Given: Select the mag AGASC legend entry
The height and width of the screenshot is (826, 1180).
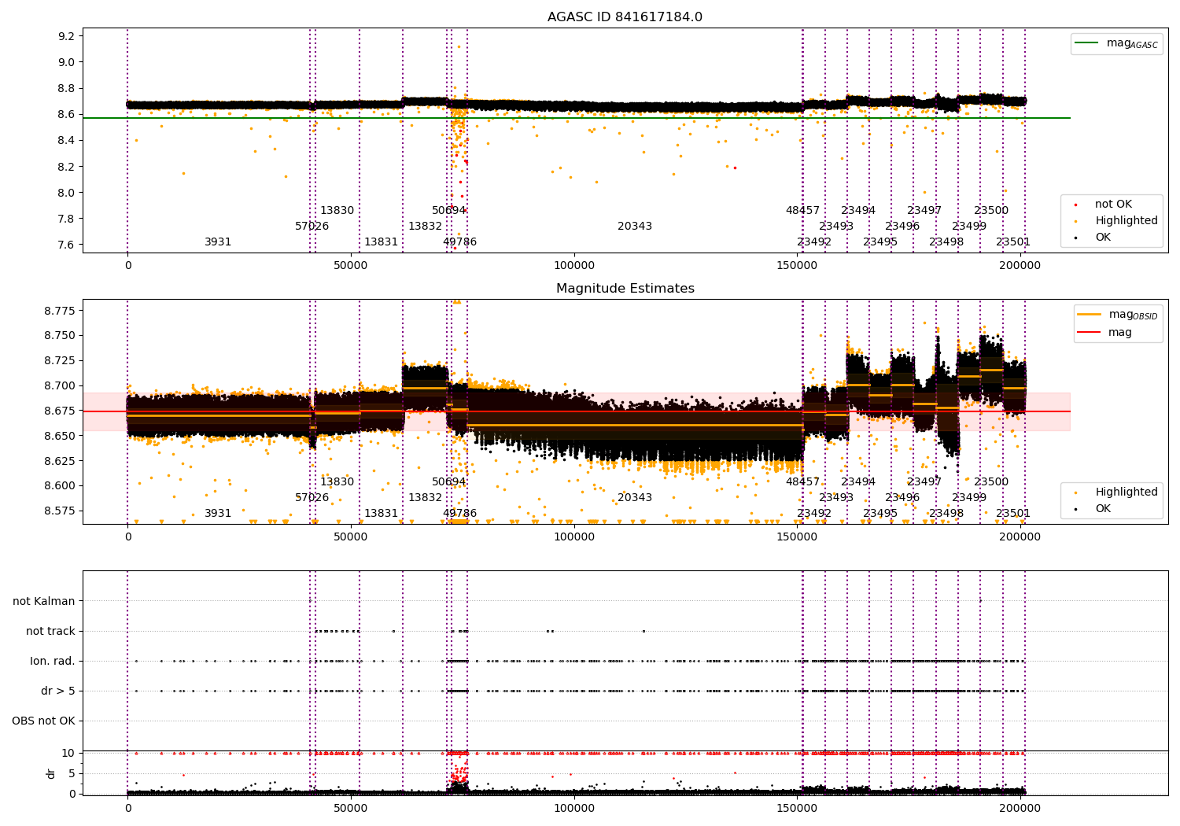Looking at the screenshot, I should (1116, 43).
